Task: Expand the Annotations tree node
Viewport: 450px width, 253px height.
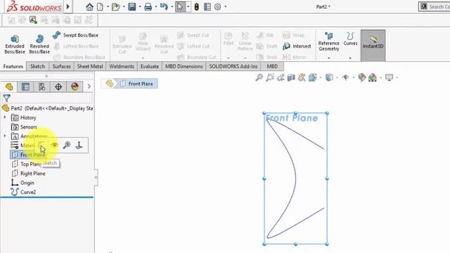Action: click(5, 136)
